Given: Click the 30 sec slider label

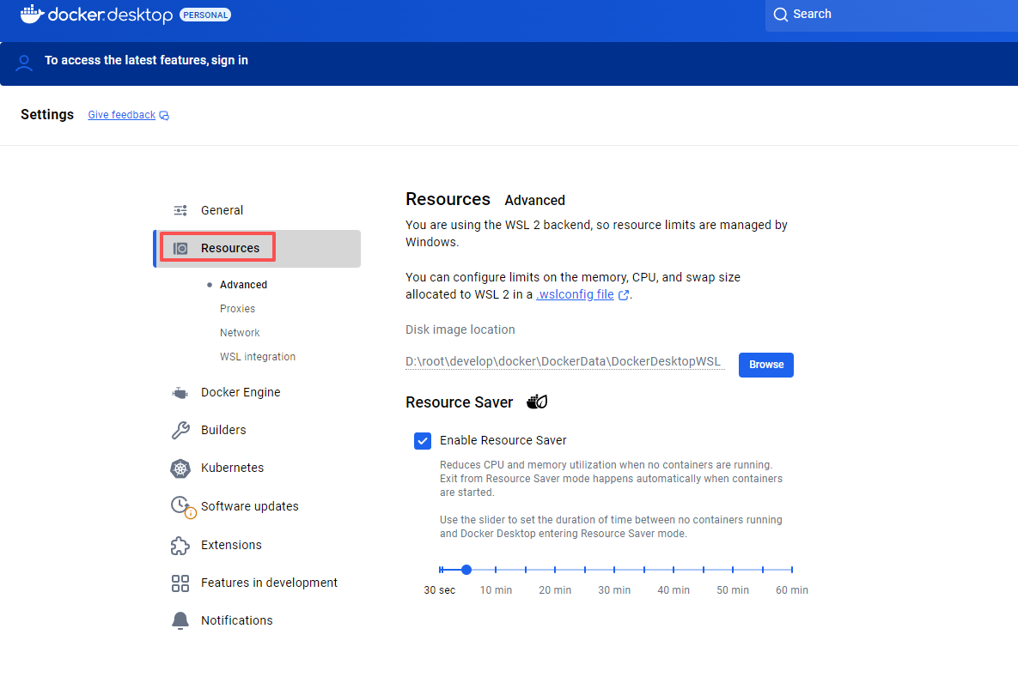Looking at the screenshot, I should coord(440,590).
